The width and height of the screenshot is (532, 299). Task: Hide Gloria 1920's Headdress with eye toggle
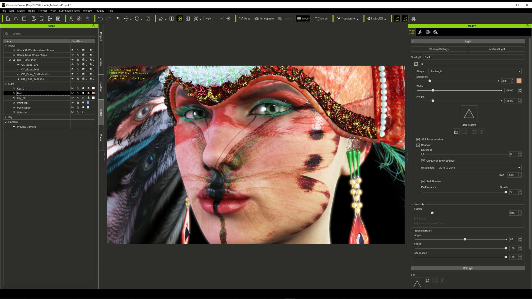pyautogui.click(x=72, y=50)
